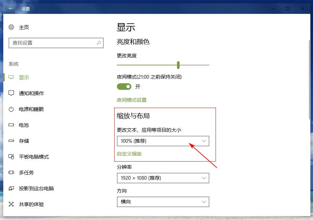
Task: Click the 存储 drive icon
Action: pos(11,141)
